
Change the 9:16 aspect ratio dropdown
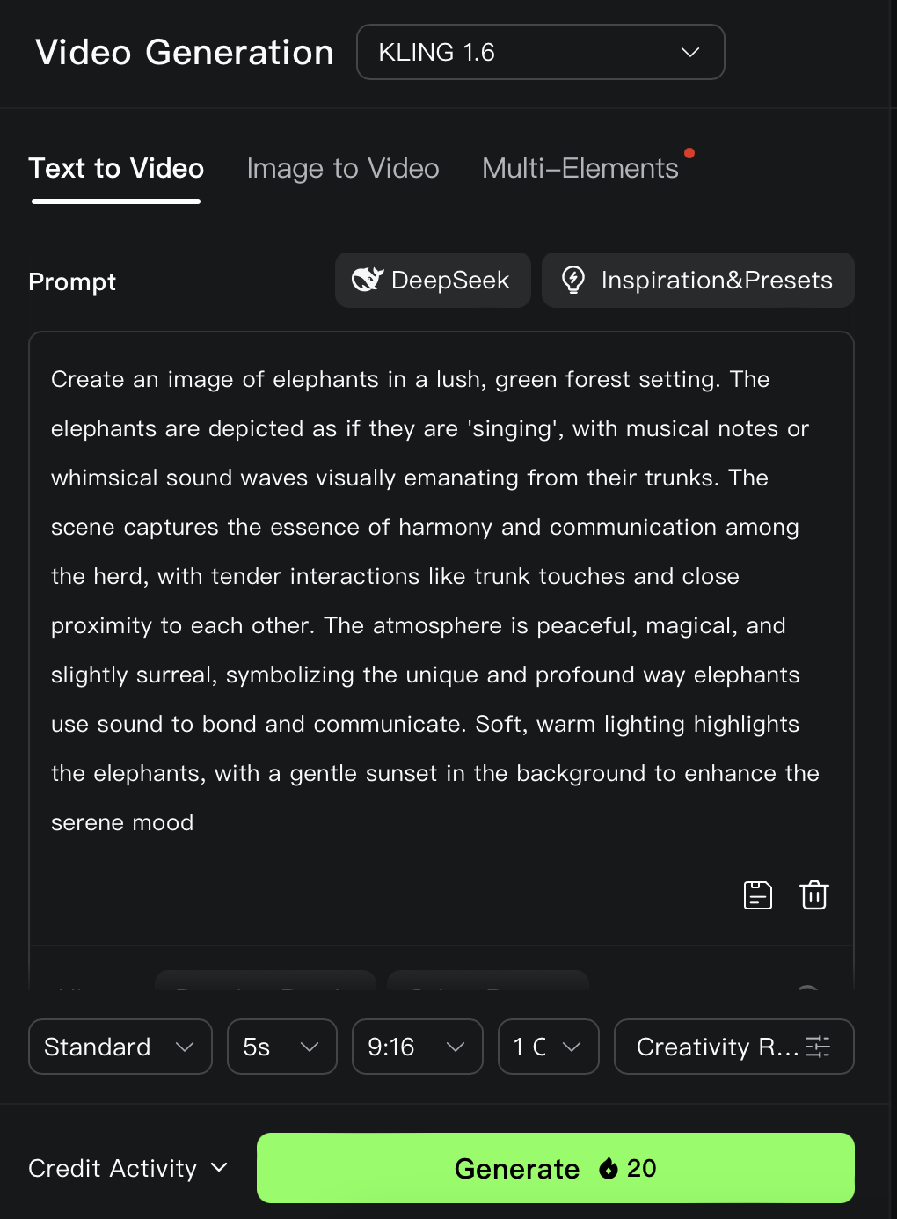pyautogui.click(x=418, y=1047)
